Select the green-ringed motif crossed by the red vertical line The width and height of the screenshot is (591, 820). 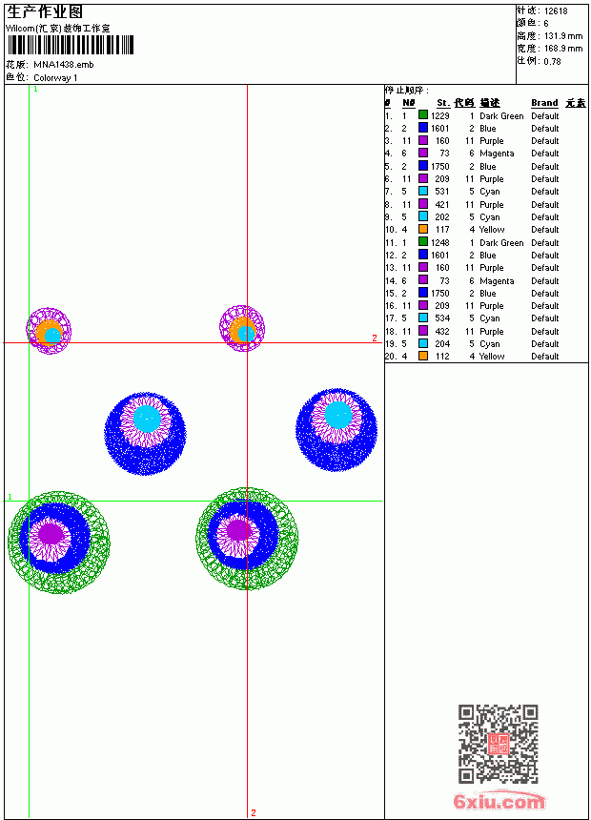coord(247,539)
